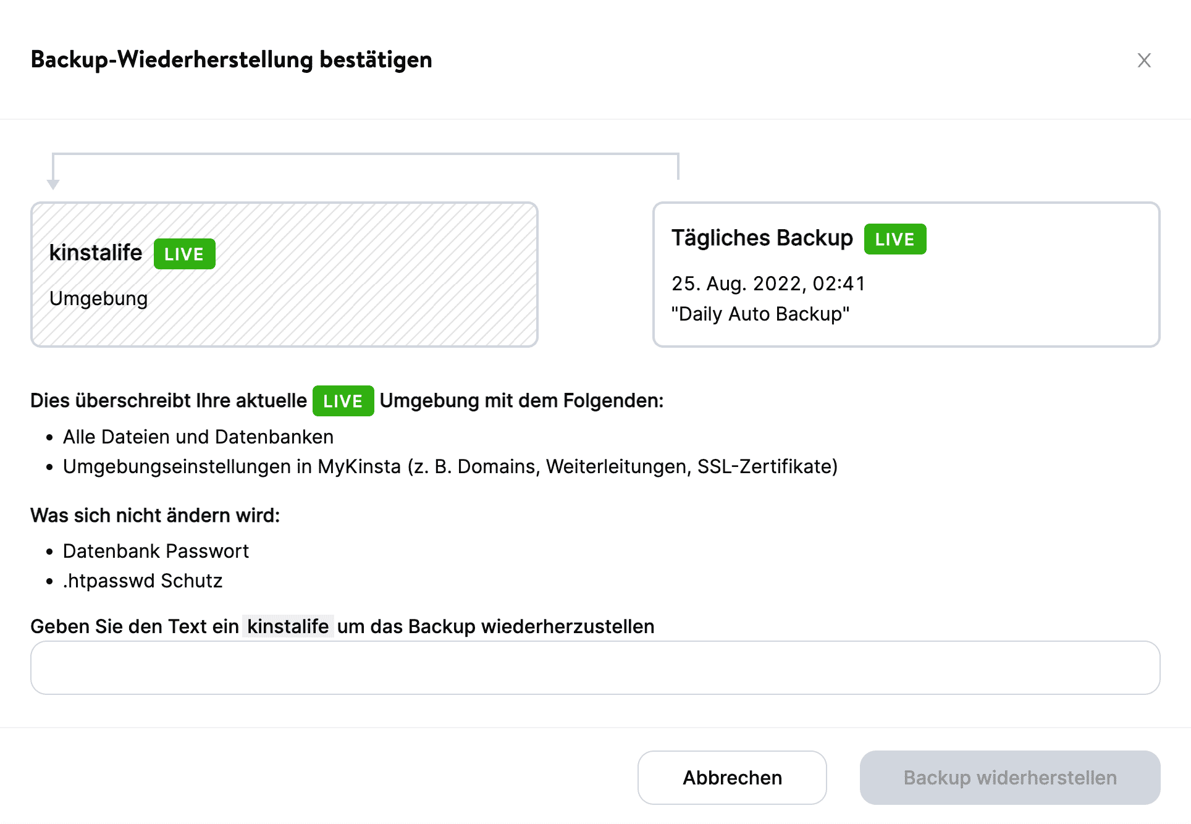Screen dimensions: 1191x824
Task: Click the X icon in the top corner
Action: (x=1145, y=61)
